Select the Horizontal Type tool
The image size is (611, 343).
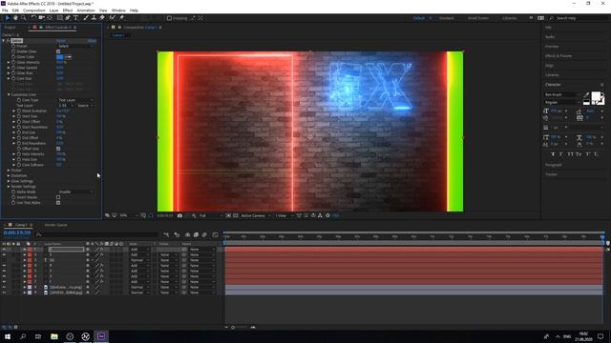[x=75, y=18]
